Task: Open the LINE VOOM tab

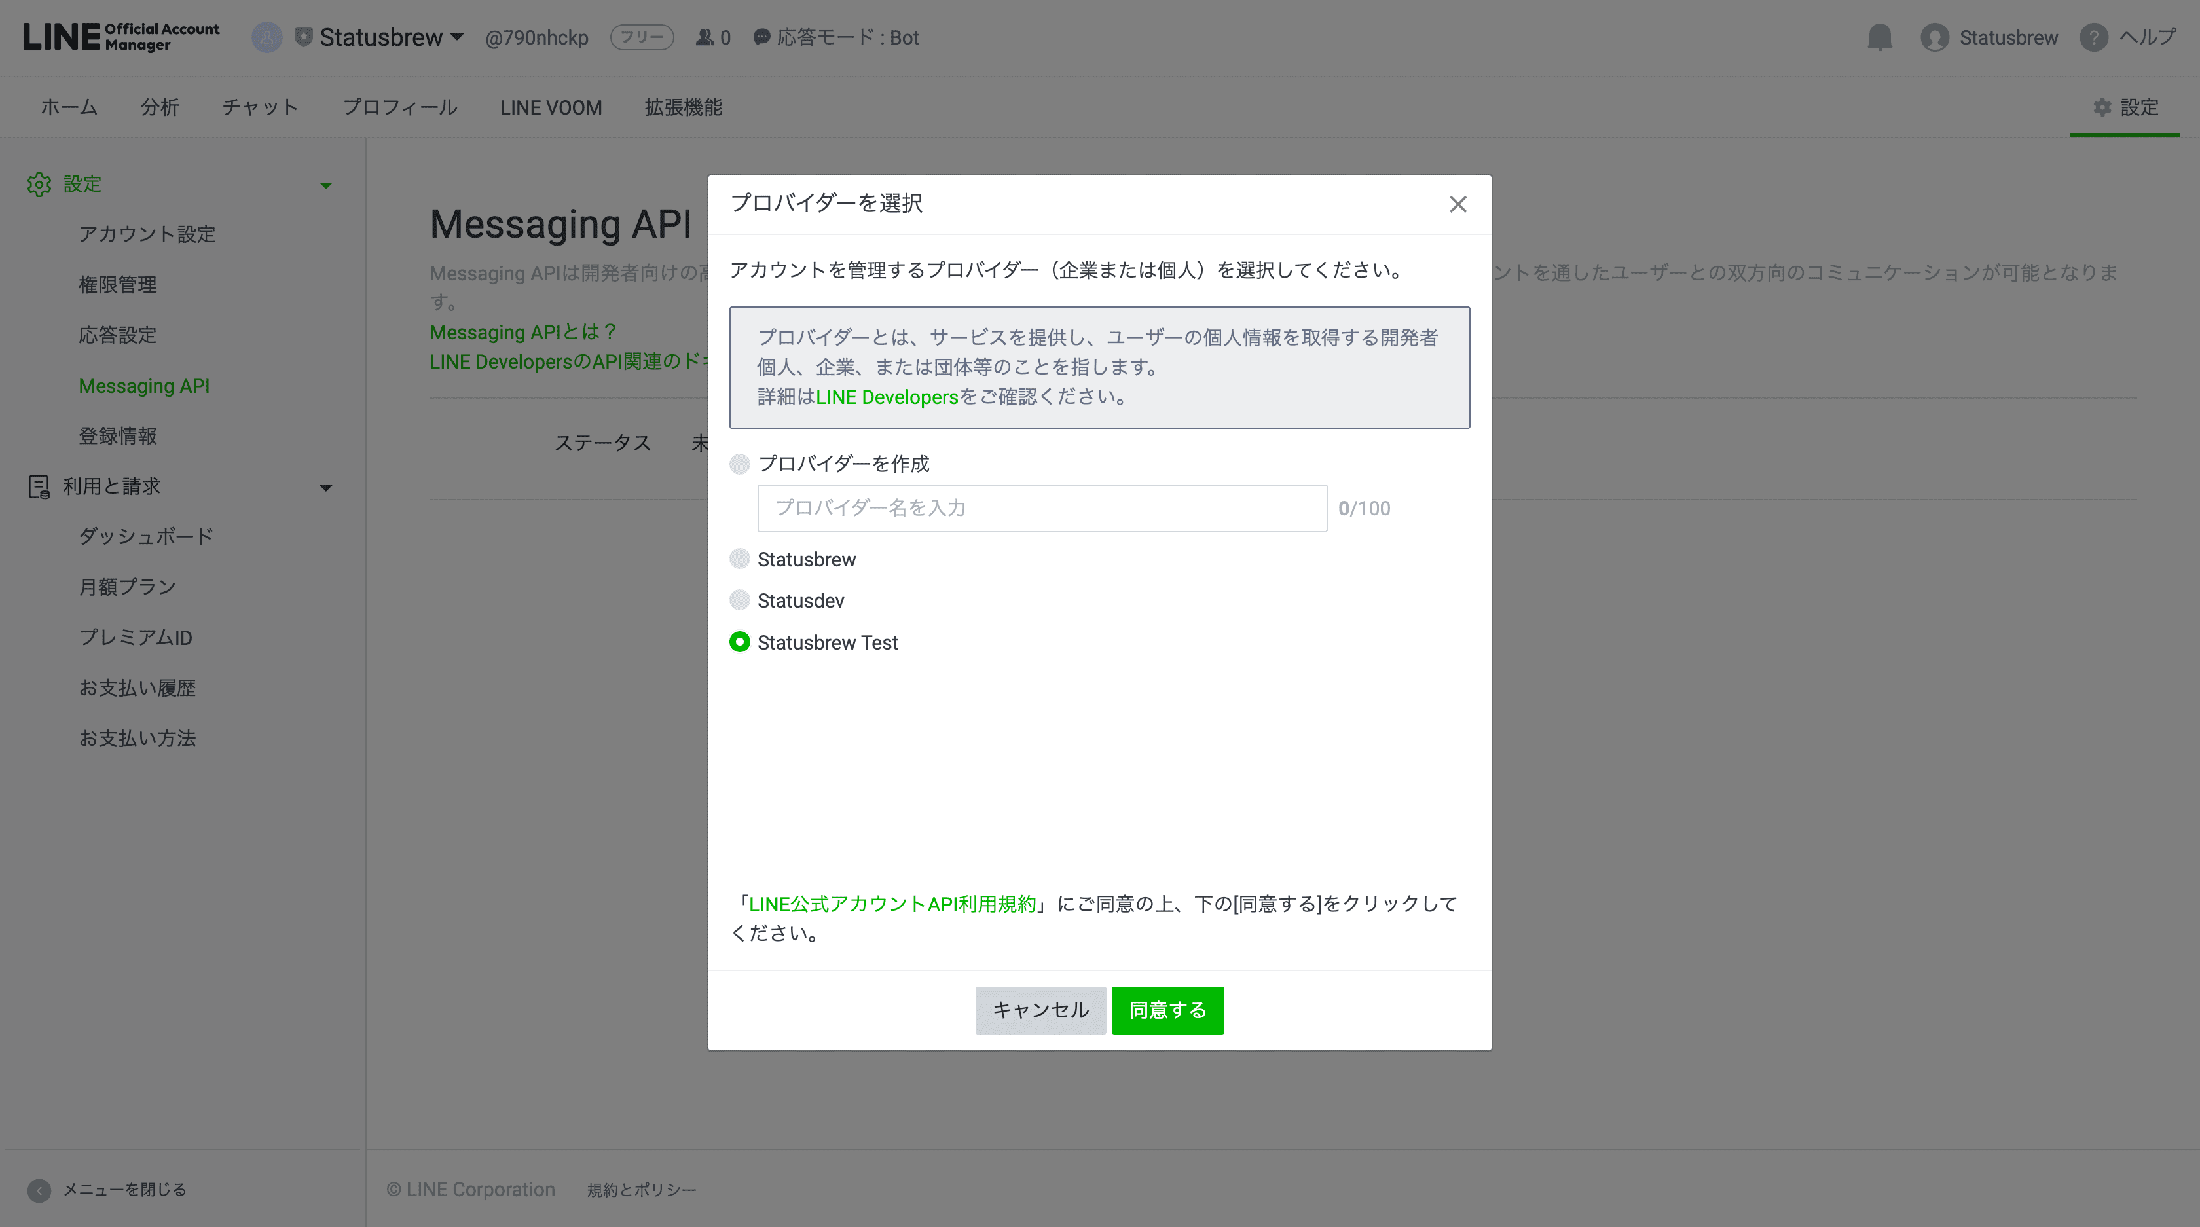Action: (x=551, y=107)
